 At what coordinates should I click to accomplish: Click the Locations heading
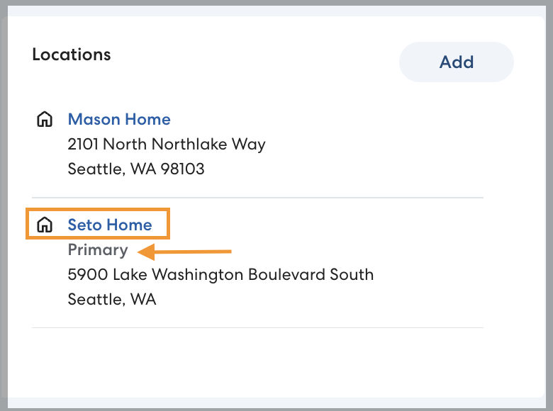click(72, 55)
